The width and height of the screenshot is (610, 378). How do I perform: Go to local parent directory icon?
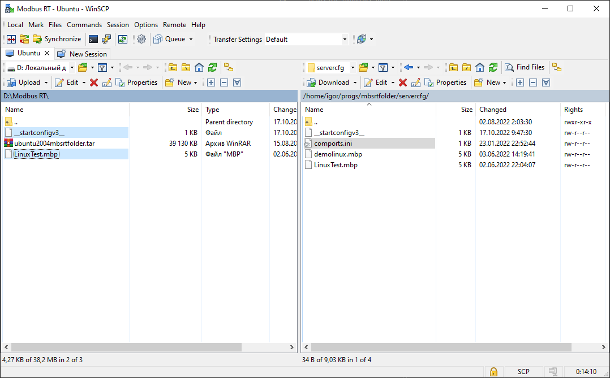172,67
